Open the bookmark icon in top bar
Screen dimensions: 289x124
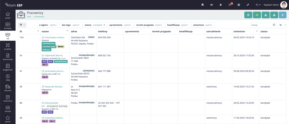click(202, 5)
